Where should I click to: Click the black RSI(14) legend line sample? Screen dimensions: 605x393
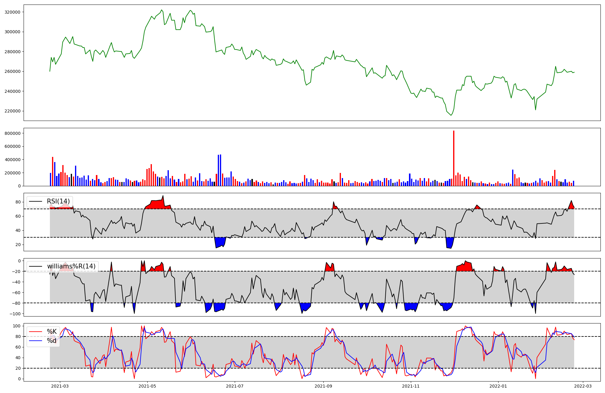(35, 201)
